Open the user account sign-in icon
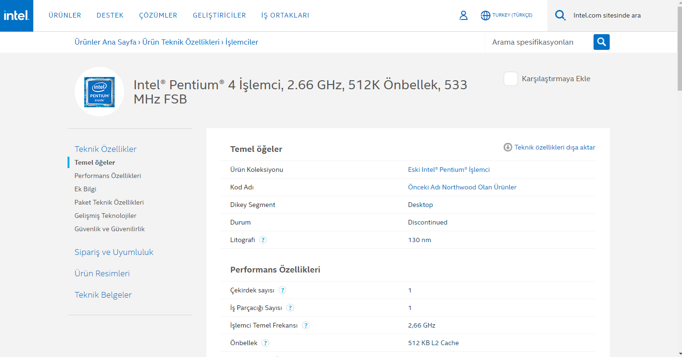 (463, 16)
